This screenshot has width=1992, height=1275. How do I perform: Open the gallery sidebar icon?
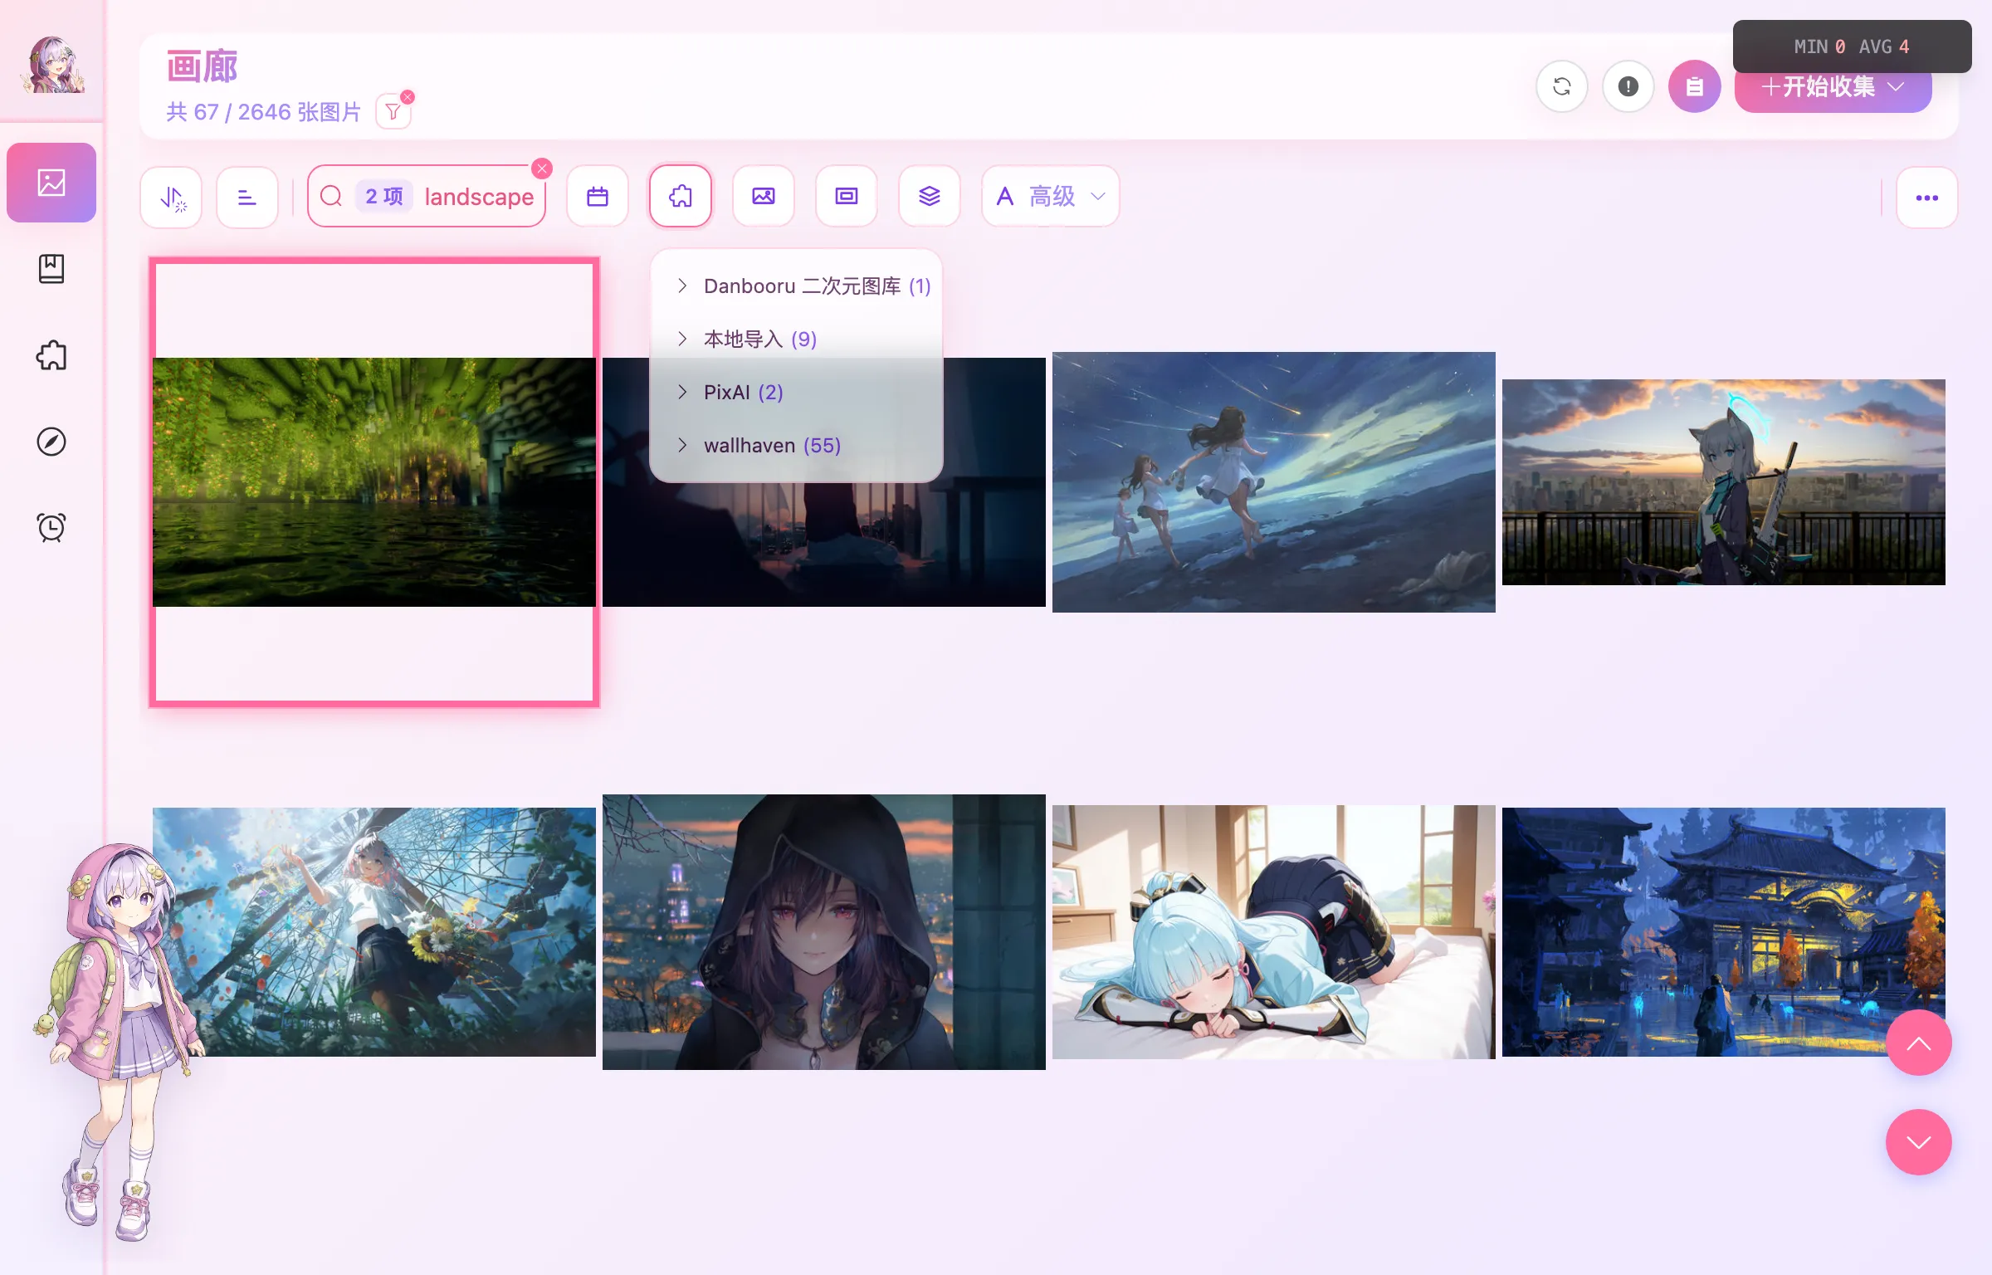(51, 183)
